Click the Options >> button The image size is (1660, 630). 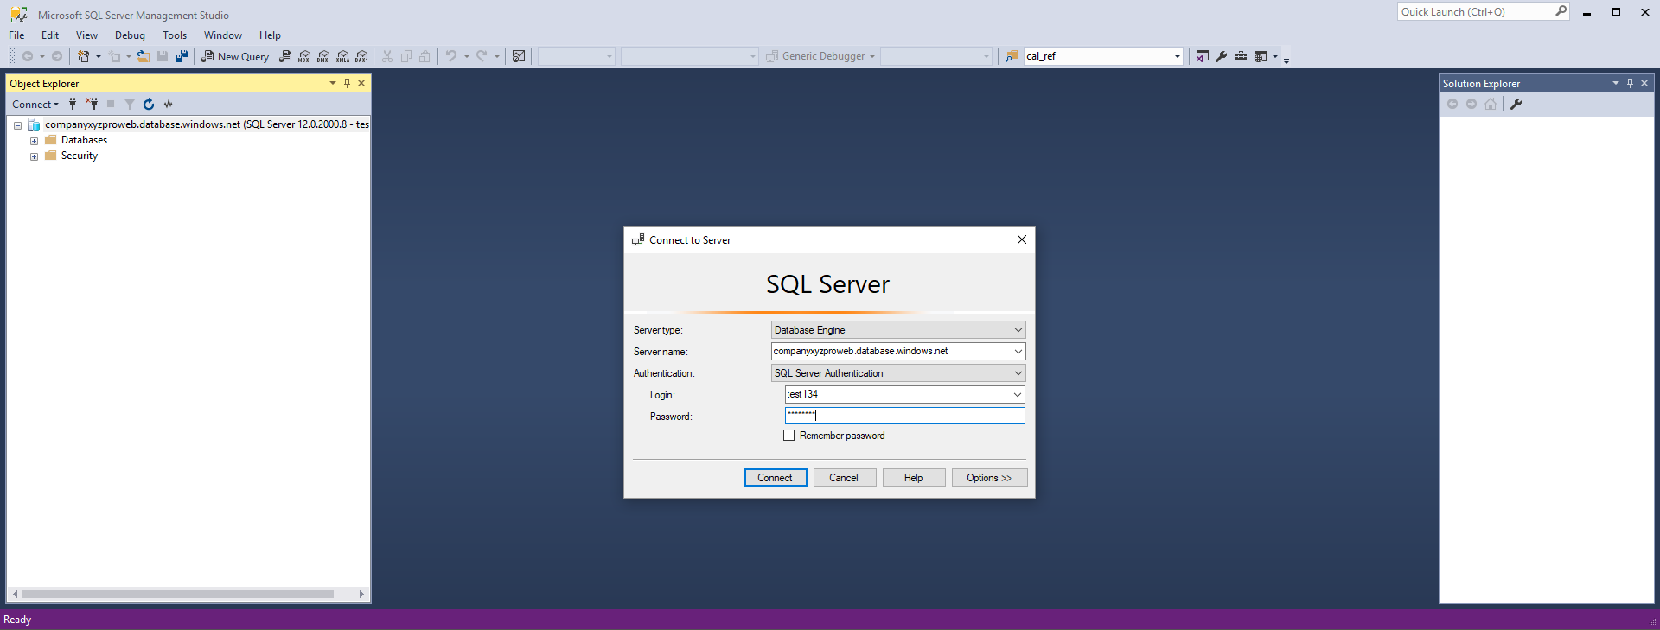(990, 478)
